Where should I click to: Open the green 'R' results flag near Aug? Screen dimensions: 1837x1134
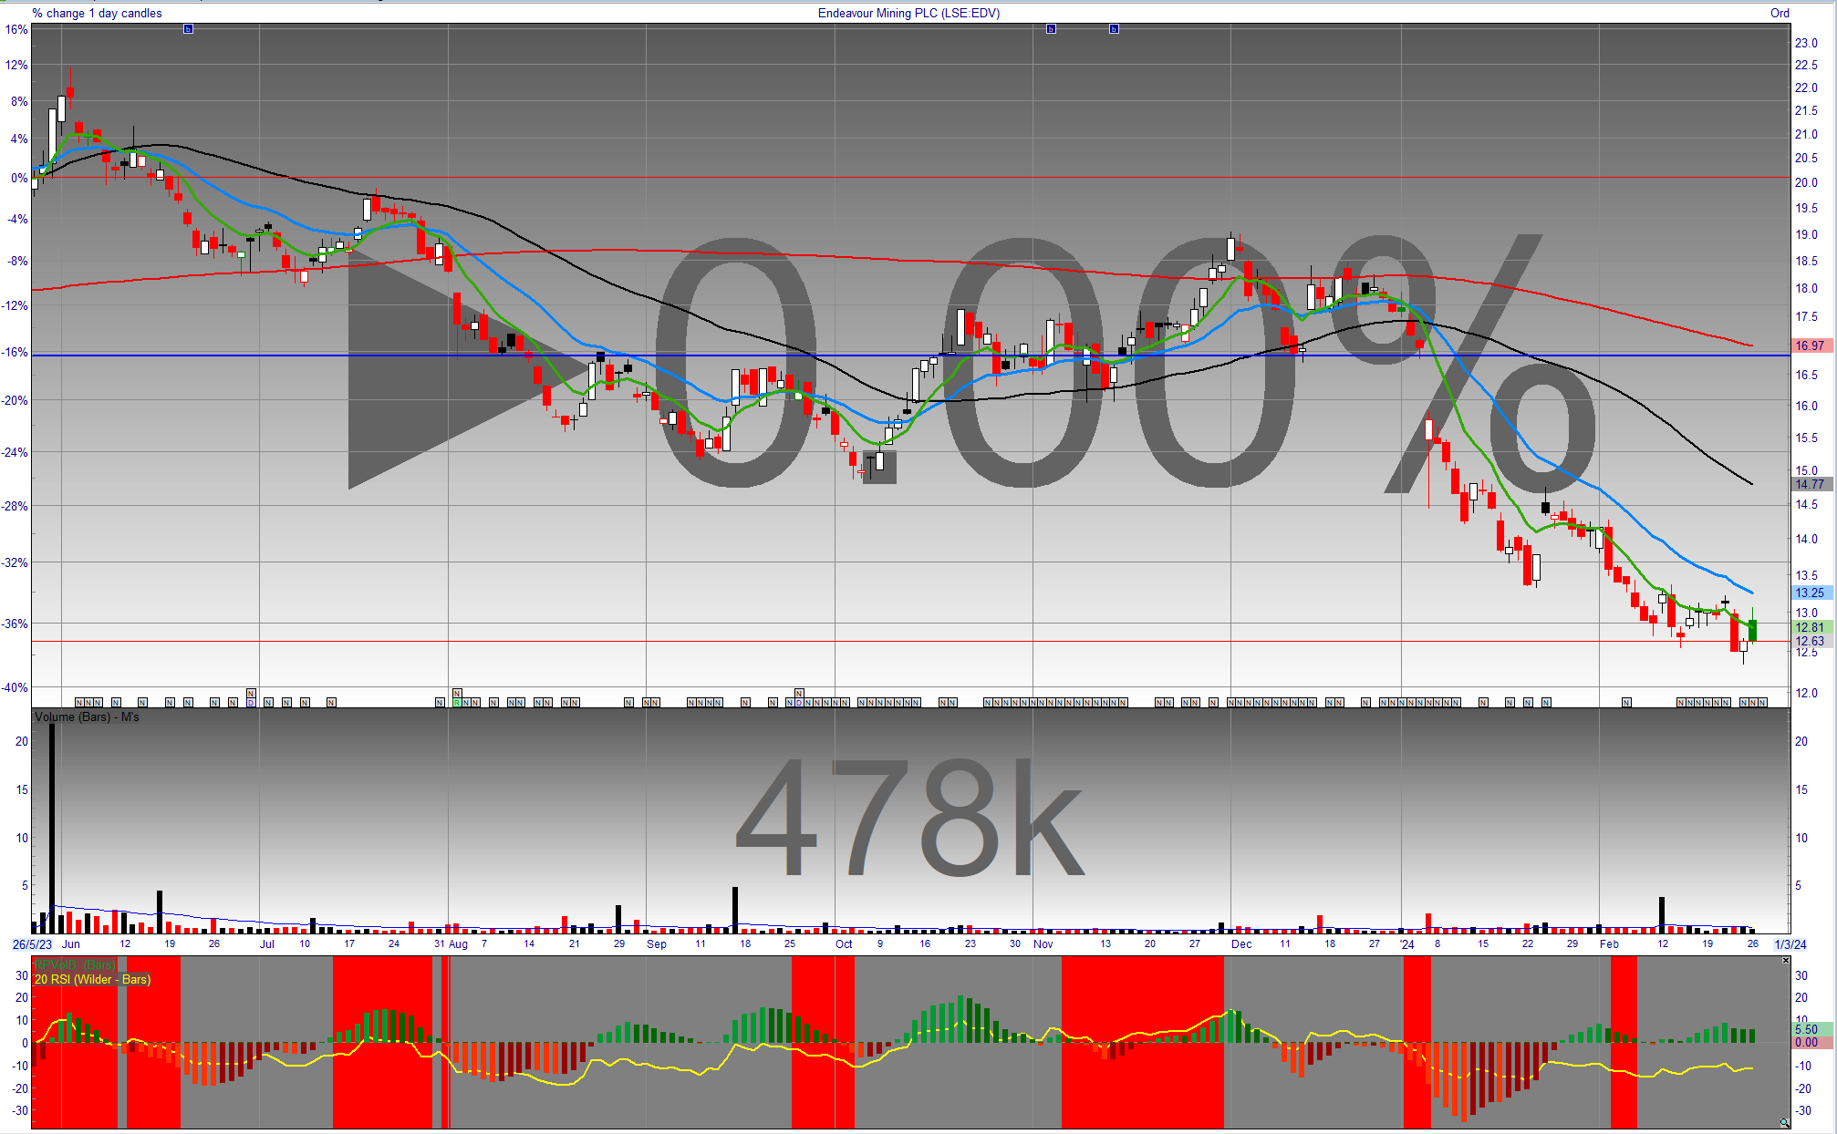click(x=457, y=703)
